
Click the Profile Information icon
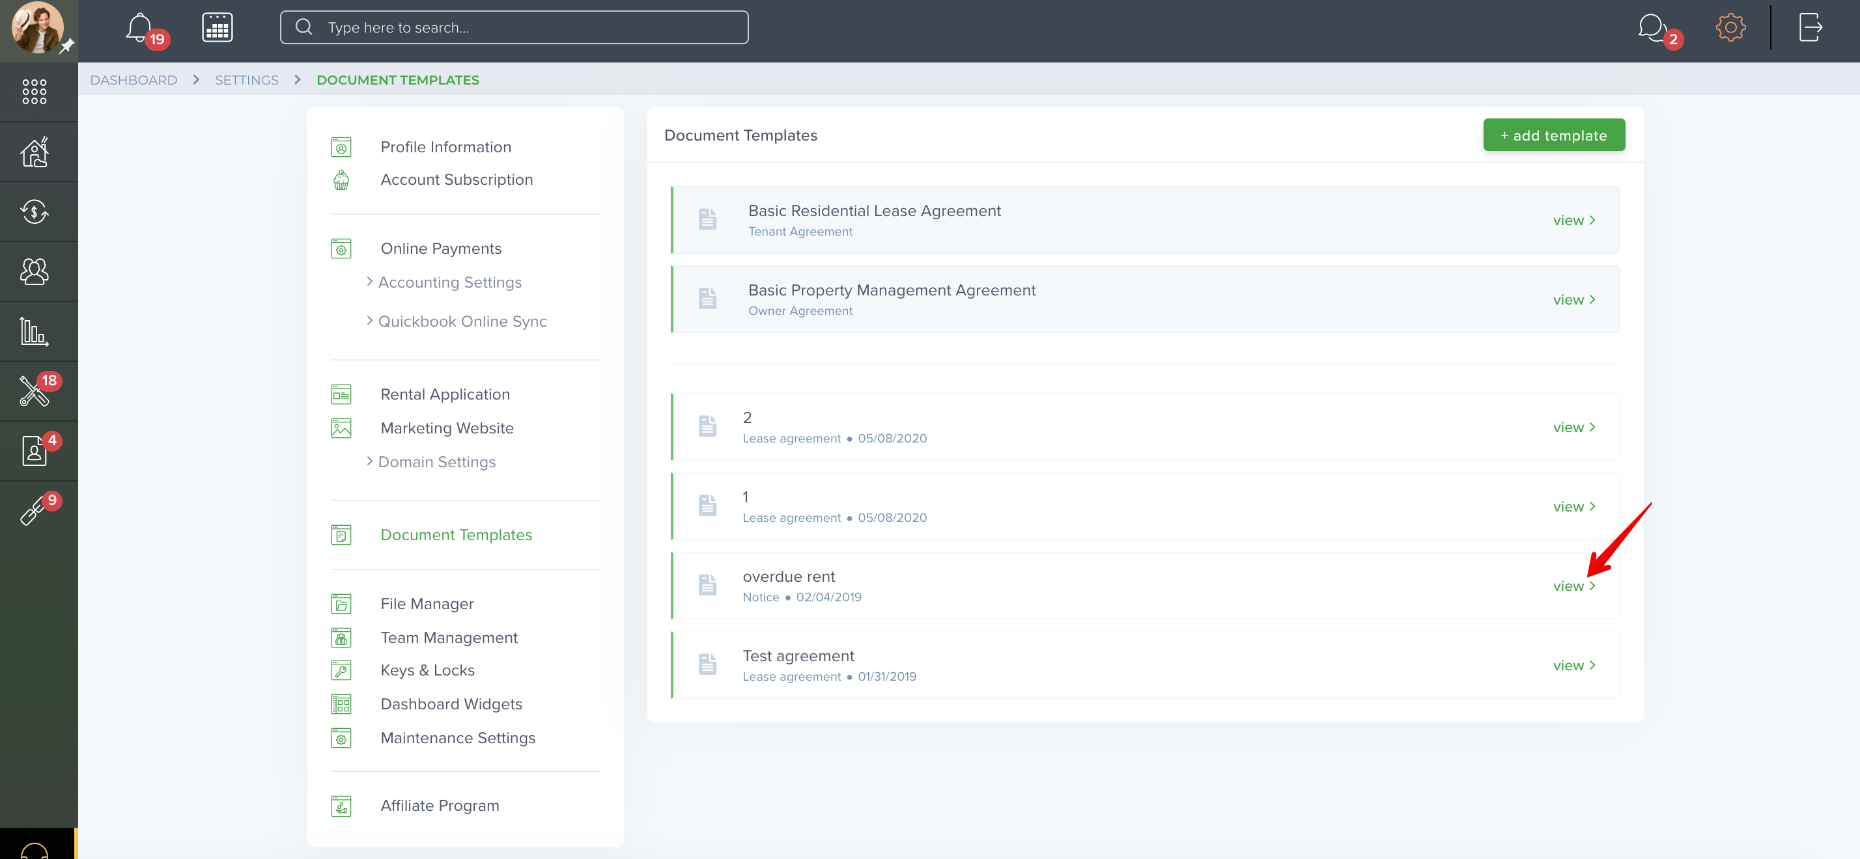[341, 147]
